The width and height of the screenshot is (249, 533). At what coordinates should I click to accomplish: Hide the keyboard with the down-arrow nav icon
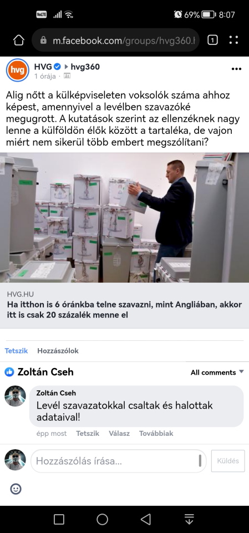pyautogui.click(x=189, y=519)
